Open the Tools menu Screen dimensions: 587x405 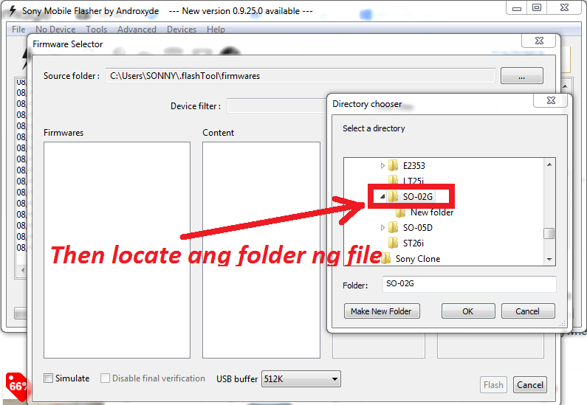point(96,30)
